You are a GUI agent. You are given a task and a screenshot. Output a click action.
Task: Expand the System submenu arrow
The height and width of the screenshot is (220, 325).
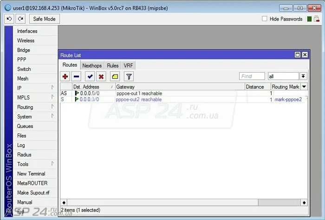[x=52, y=116]
